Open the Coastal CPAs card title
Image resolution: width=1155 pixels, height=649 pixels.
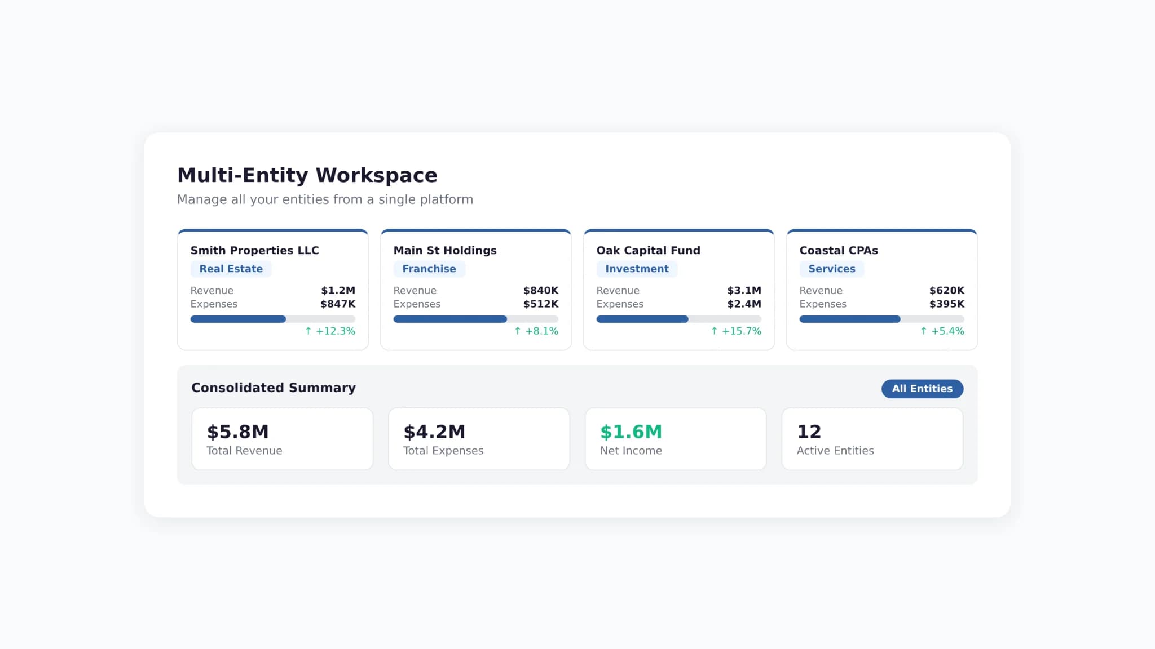point(839,250)
